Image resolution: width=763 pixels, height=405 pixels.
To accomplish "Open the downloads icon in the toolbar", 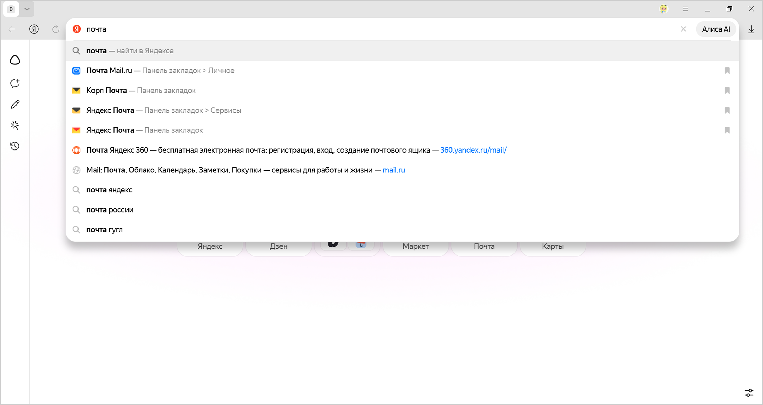I will tap(751, 29).
